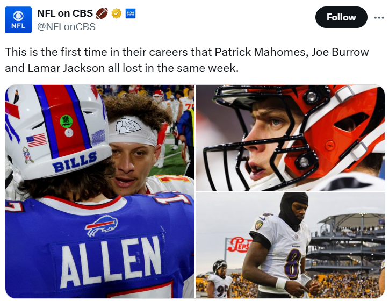Open the NFL on CBS profile avatar
The width and height of the screenshot is (389, 301).
(x=18, y=19)
